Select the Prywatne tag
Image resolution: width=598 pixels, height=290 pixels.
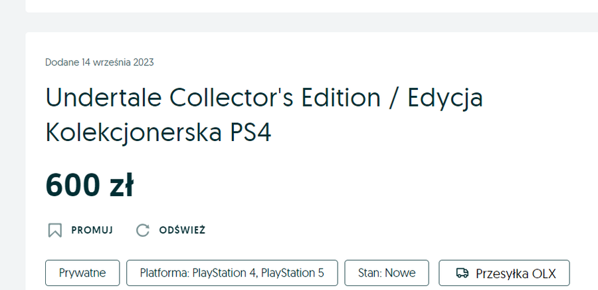tap(82, 273)
